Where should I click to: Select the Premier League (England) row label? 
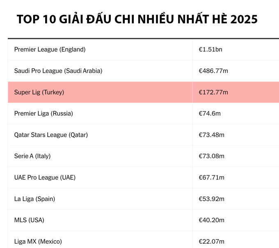point(50,49)
